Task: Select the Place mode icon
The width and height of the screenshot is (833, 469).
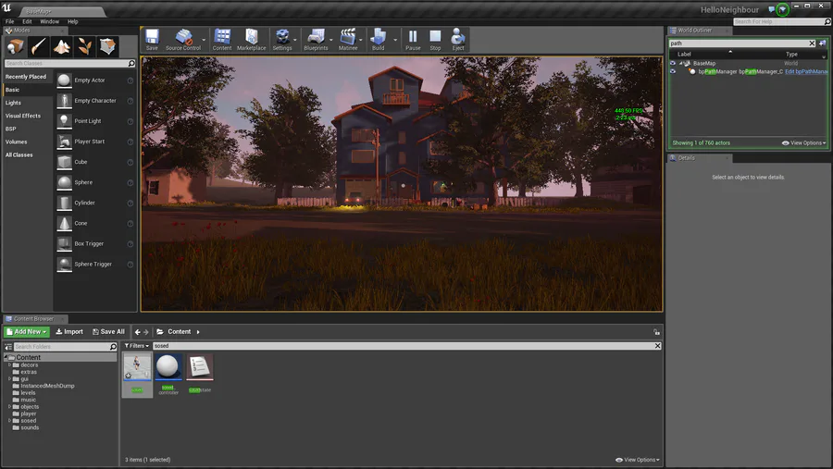Action: (15, 47)
